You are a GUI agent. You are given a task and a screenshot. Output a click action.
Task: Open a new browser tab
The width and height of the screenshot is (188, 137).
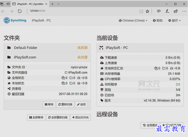pos(52,4)
